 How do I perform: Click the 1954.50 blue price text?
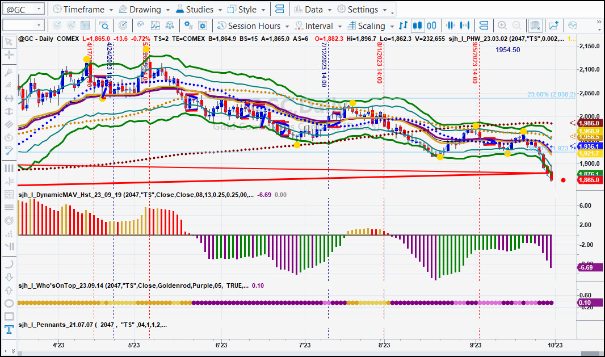[x=508, y=50]
